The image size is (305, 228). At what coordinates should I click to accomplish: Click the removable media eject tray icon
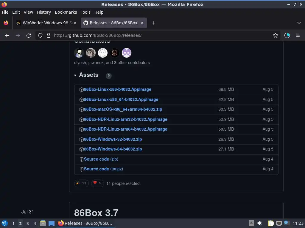tap(251, 223)
